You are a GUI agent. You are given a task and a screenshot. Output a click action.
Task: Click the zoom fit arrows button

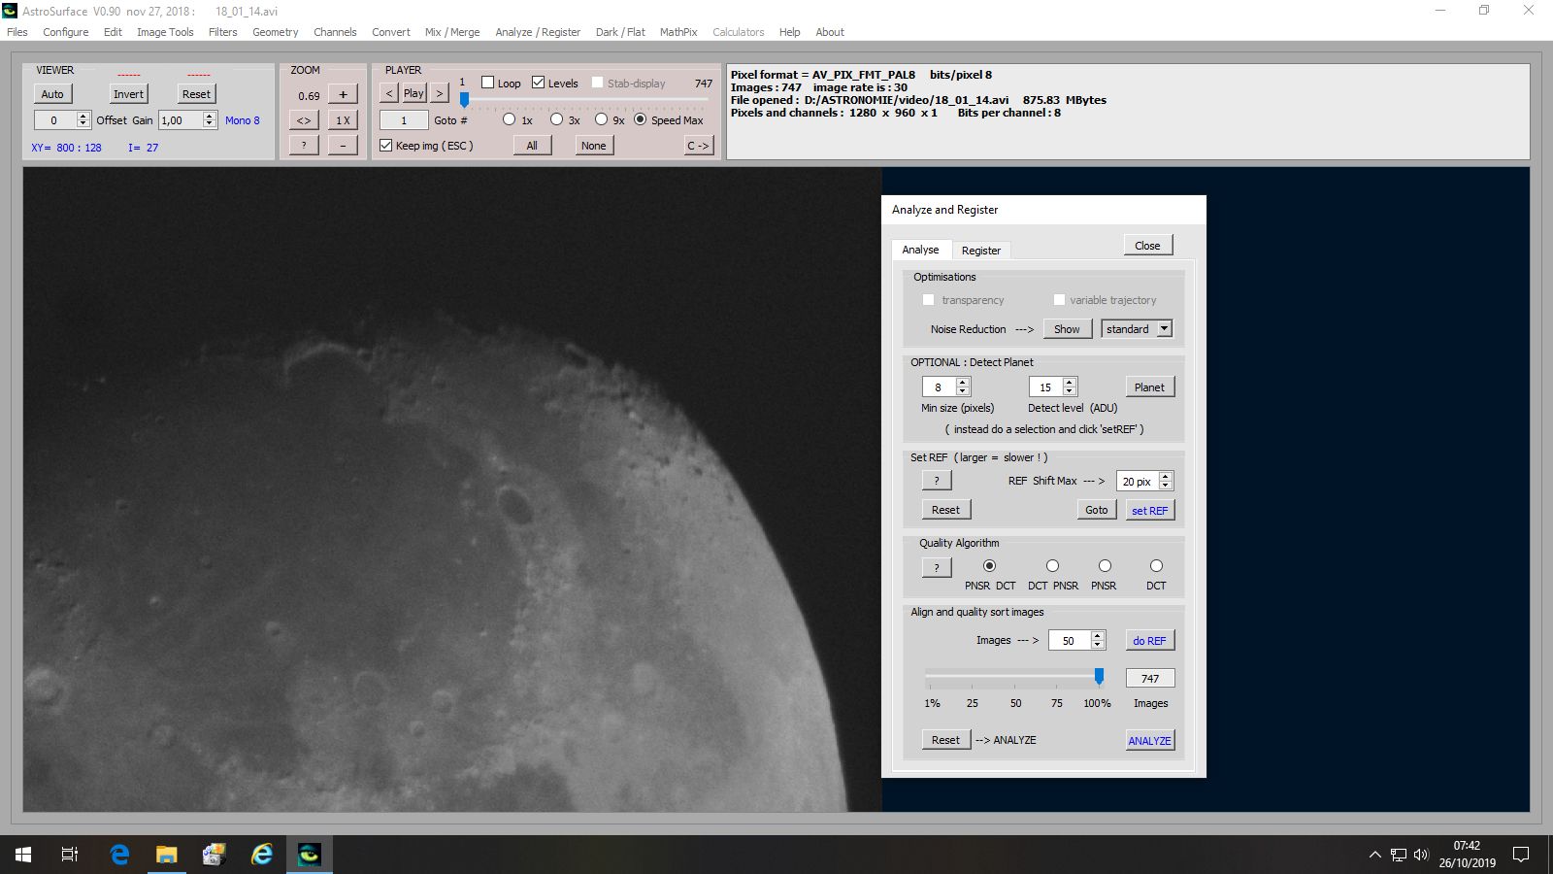pyautogui.click(x=304, y=120)
